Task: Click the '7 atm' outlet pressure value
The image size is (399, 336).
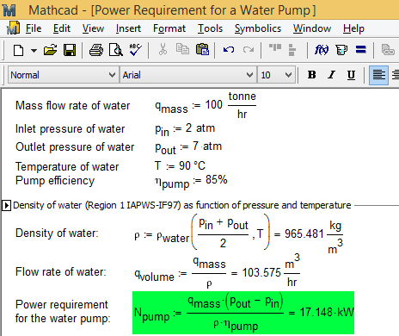Action: click(x=207, y=146)
